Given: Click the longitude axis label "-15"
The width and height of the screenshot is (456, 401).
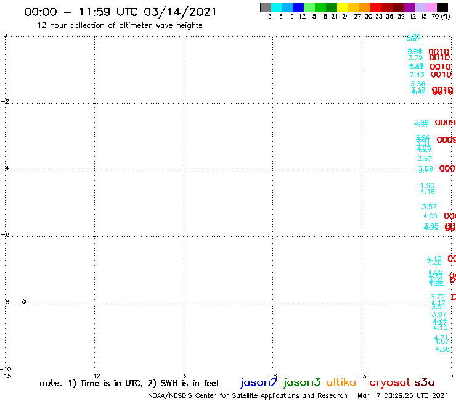Looking at the screenshot, I should pyautogui.click(x=6, y=376).
